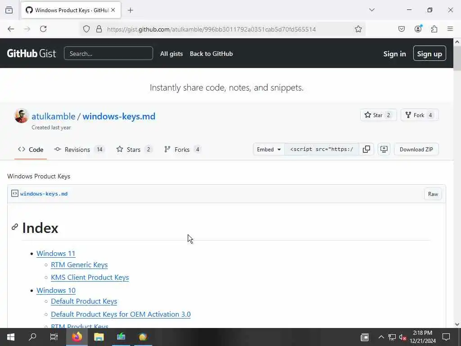Switch to the Revisions tab
461x346 pixels.
coord(79,150)
